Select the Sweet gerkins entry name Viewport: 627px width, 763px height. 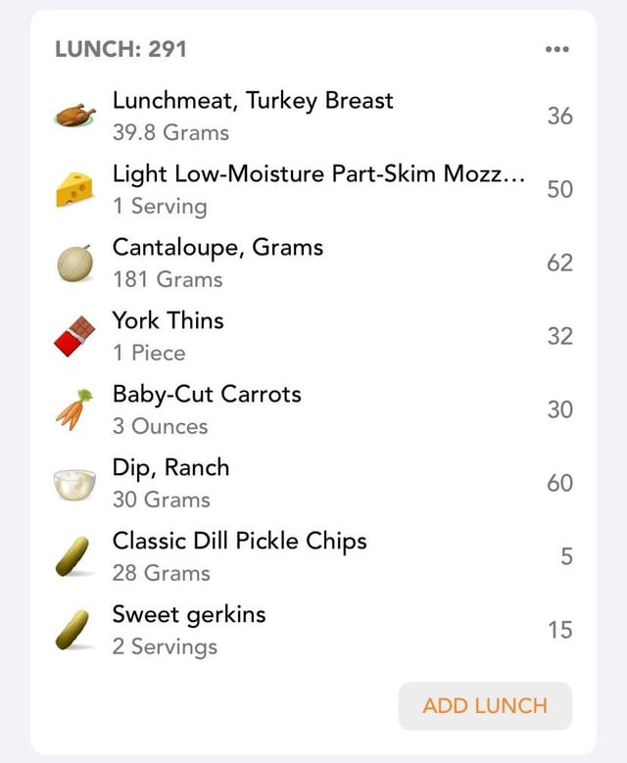point(189,614)
